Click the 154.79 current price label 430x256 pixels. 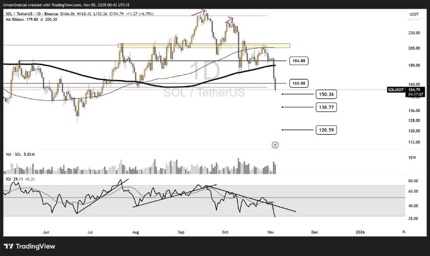(414, 89)
